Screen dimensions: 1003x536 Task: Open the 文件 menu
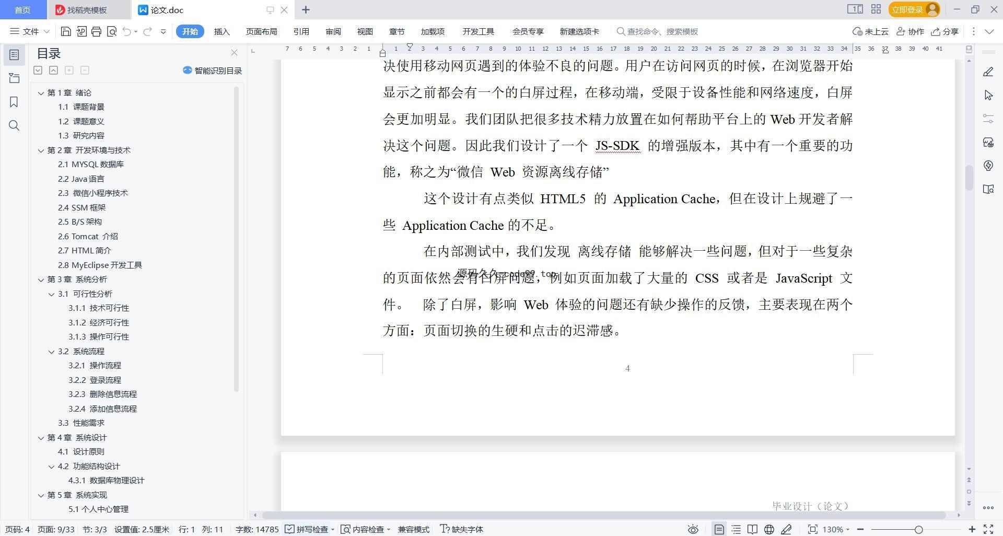point(30,31)
